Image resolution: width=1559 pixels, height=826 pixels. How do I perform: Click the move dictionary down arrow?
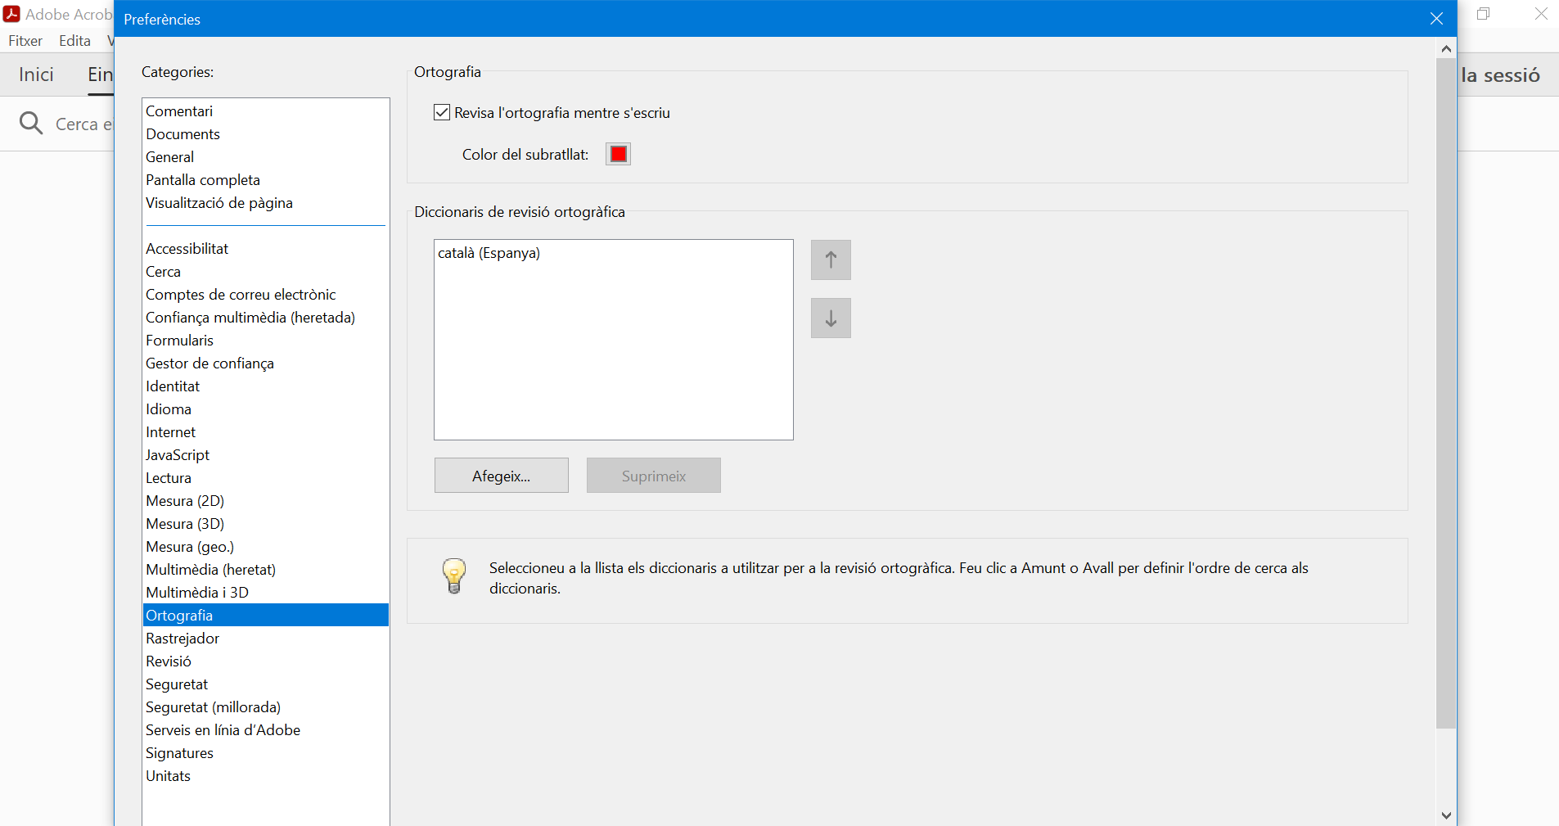831,318
